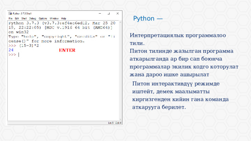Open the Window menu
Image resolution: width=251 pixels, height=141 pixels.
[54, 18]
